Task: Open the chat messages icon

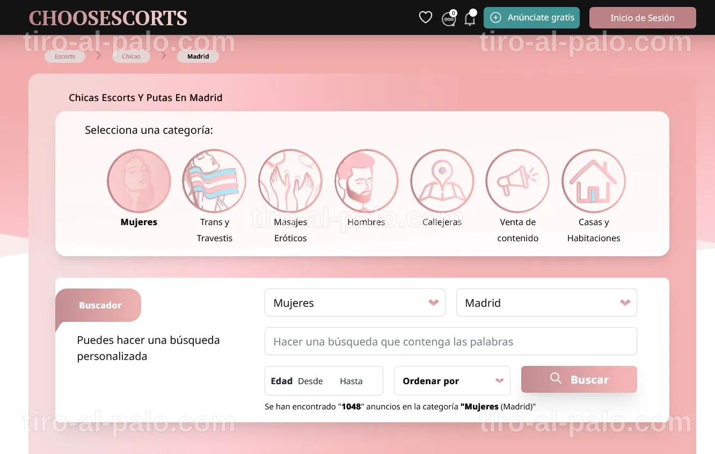Action: 449,19
